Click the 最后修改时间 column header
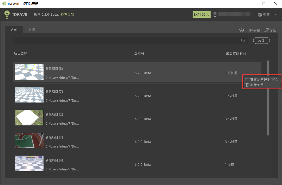Viewport: 282px width, 185px height. pyautogui.click(x=236, y=53)
